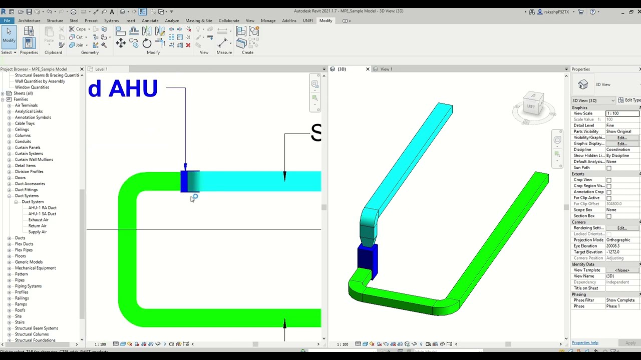Select the Supply Air tree item
Image resolution: width=641 pixels, height=360 pixels.
pyautogui.click(x=38, y=232)
